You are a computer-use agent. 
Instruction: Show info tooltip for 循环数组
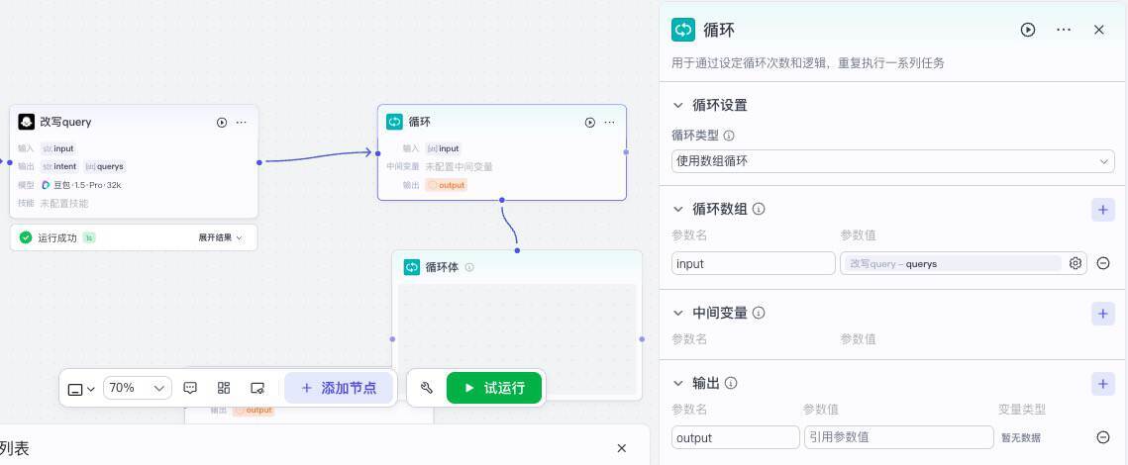[759, 209]
